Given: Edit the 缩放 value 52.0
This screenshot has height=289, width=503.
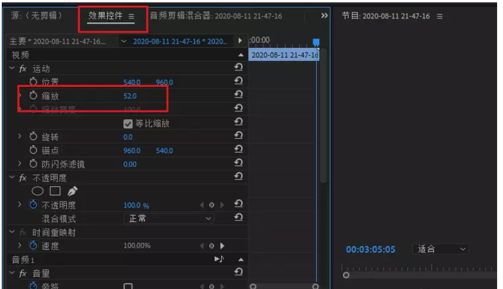Looking at the screenshot, I should (130, 96).
